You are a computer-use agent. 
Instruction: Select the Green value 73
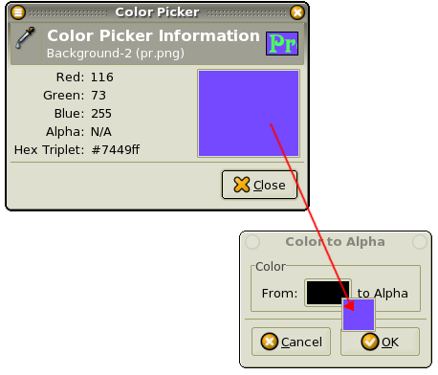99,96
